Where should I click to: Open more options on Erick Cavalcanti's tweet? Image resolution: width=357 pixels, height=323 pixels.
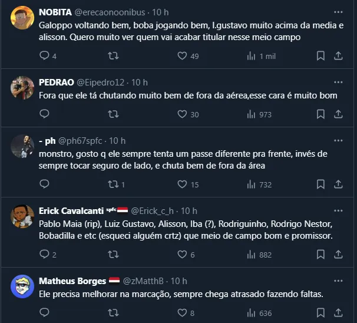338,210
